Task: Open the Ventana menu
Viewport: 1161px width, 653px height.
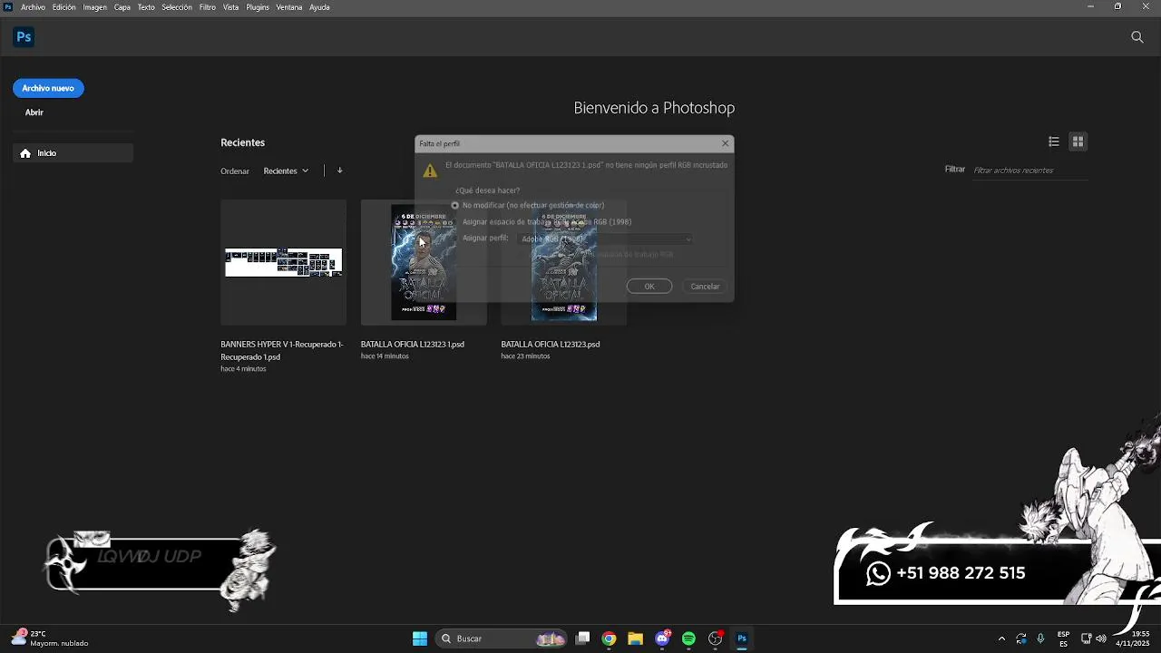Action: (289, 6)
